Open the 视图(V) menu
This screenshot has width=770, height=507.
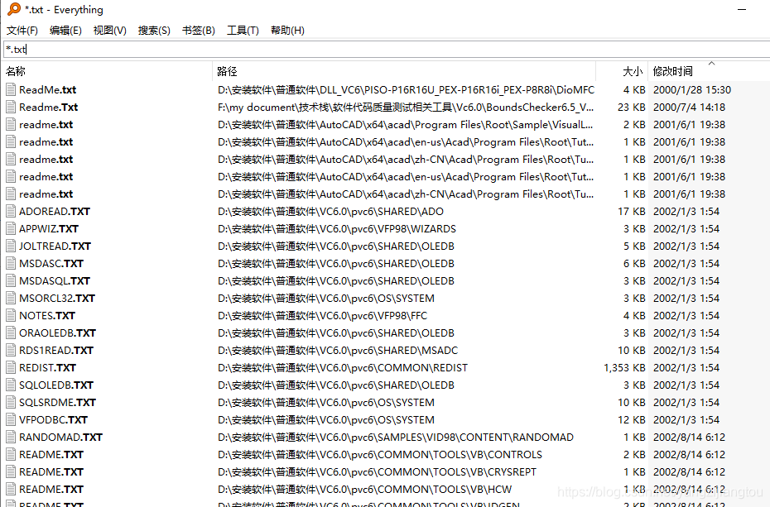coord(110,31)
